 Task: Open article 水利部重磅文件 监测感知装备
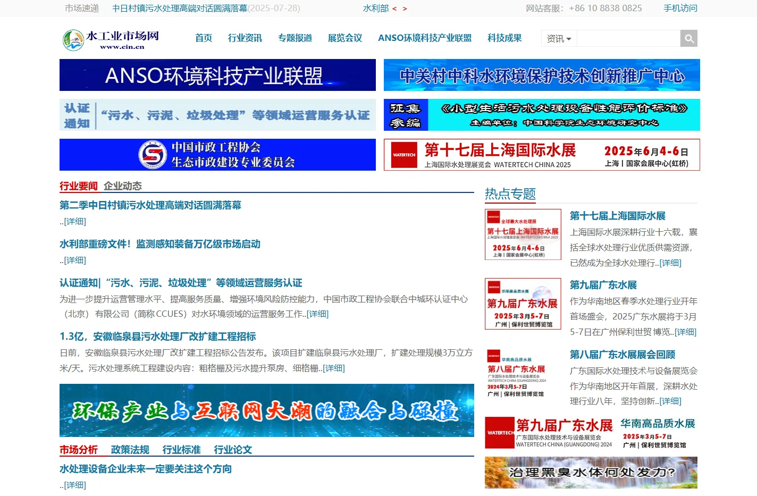pyautogui.click(x=160, y=244)
